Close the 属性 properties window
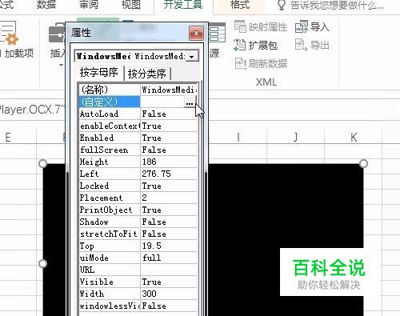This screenshot has width=400, height=316. [196, 33]
